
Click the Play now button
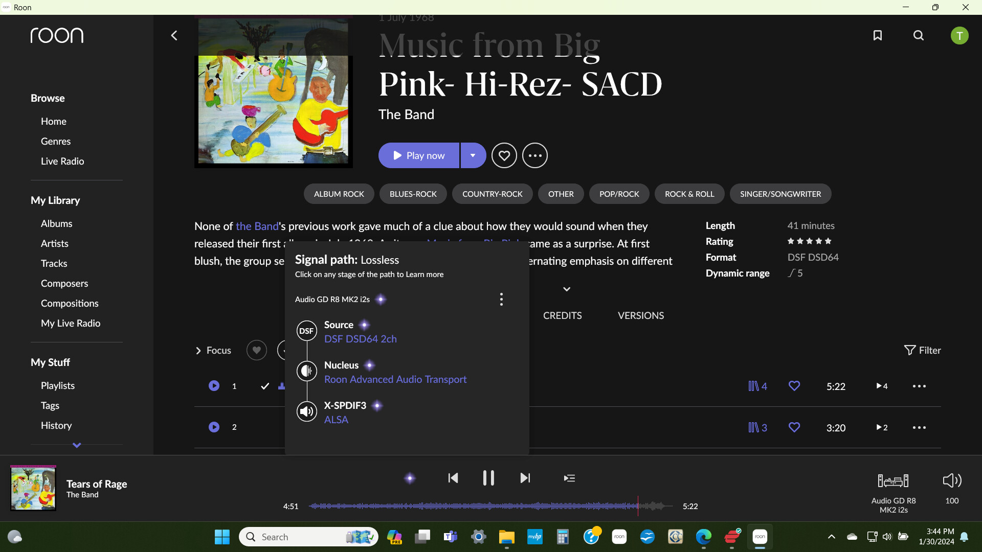coord(419,155)
